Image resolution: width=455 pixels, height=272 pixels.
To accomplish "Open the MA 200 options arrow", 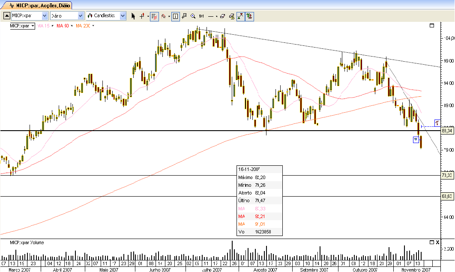I will 93,26.
